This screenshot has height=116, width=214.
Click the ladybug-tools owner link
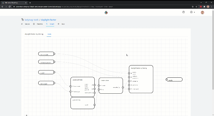coord(32,20)
